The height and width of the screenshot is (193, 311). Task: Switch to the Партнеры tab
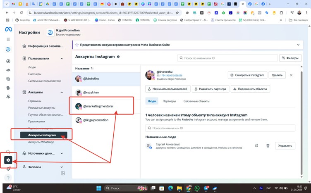pos(169,101)
